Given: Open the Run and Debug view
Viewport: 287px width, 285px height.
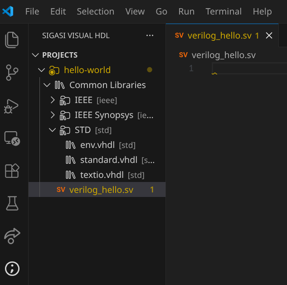Looking at the screenshot, I should point(12,106).
